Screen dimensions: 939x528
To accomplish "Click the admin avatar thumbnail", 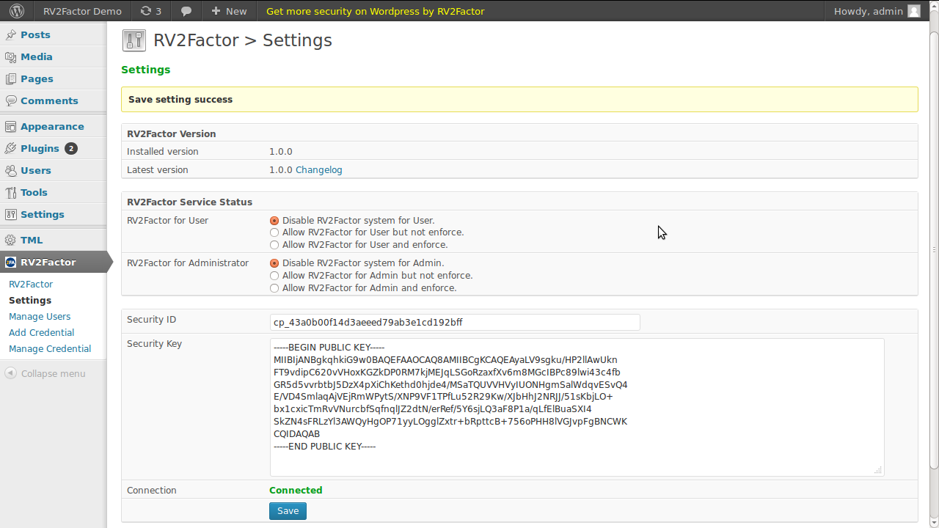I will [913, 11].
